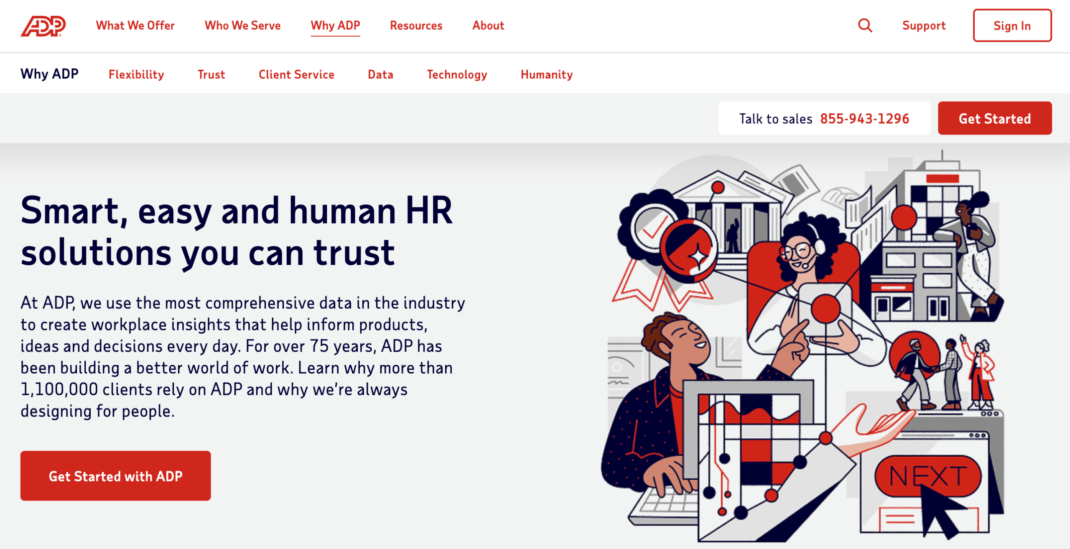Click the 'At ADP, we use' paragraph
The image size is (1070, 549).
(243, 357)
